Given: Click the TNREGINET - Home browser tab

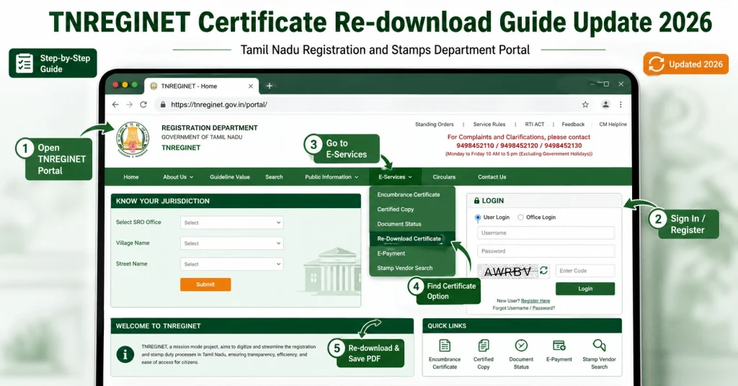Looking at the screenshot, I should [x=202, y=86].
